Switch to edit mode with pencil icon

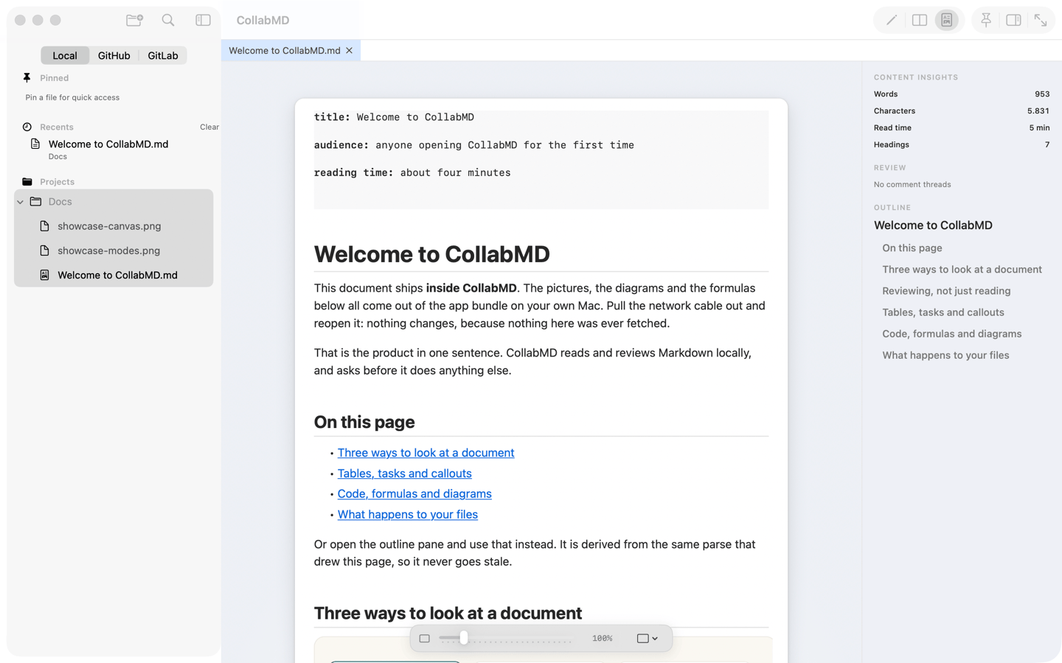[x=891, y=21]
